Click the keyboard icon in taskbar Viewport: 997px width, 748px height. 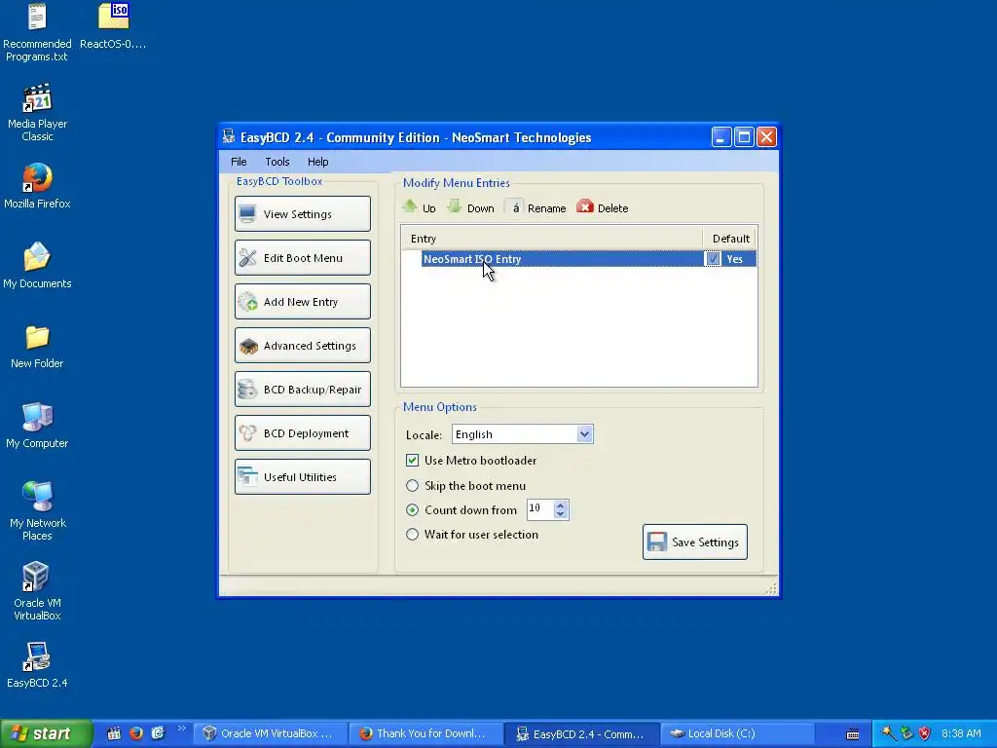point(853,734)
